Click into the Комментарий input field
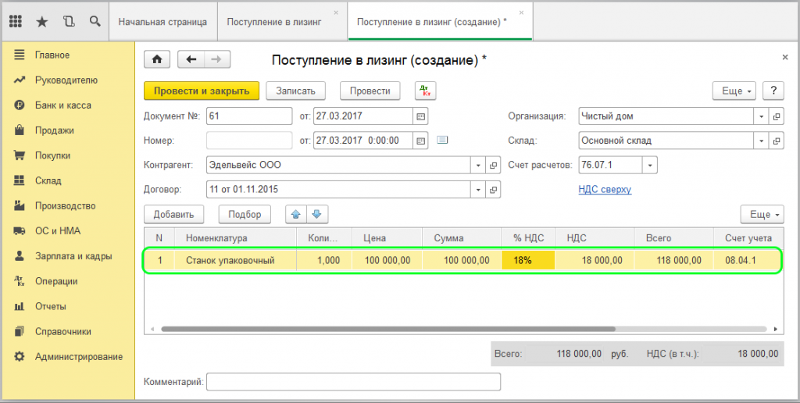The image size is (800, 403). [353, 382]
